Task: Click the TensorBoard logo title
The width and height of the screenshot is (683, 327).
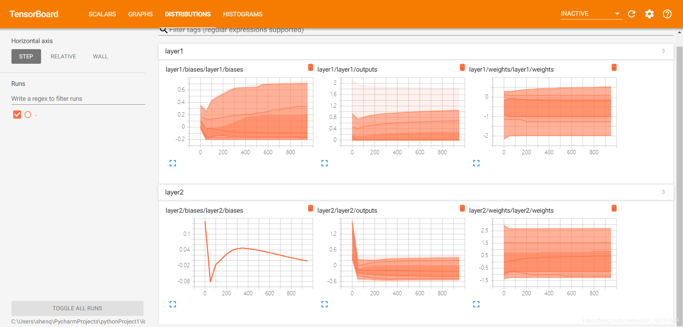Action: coord(34,14)
